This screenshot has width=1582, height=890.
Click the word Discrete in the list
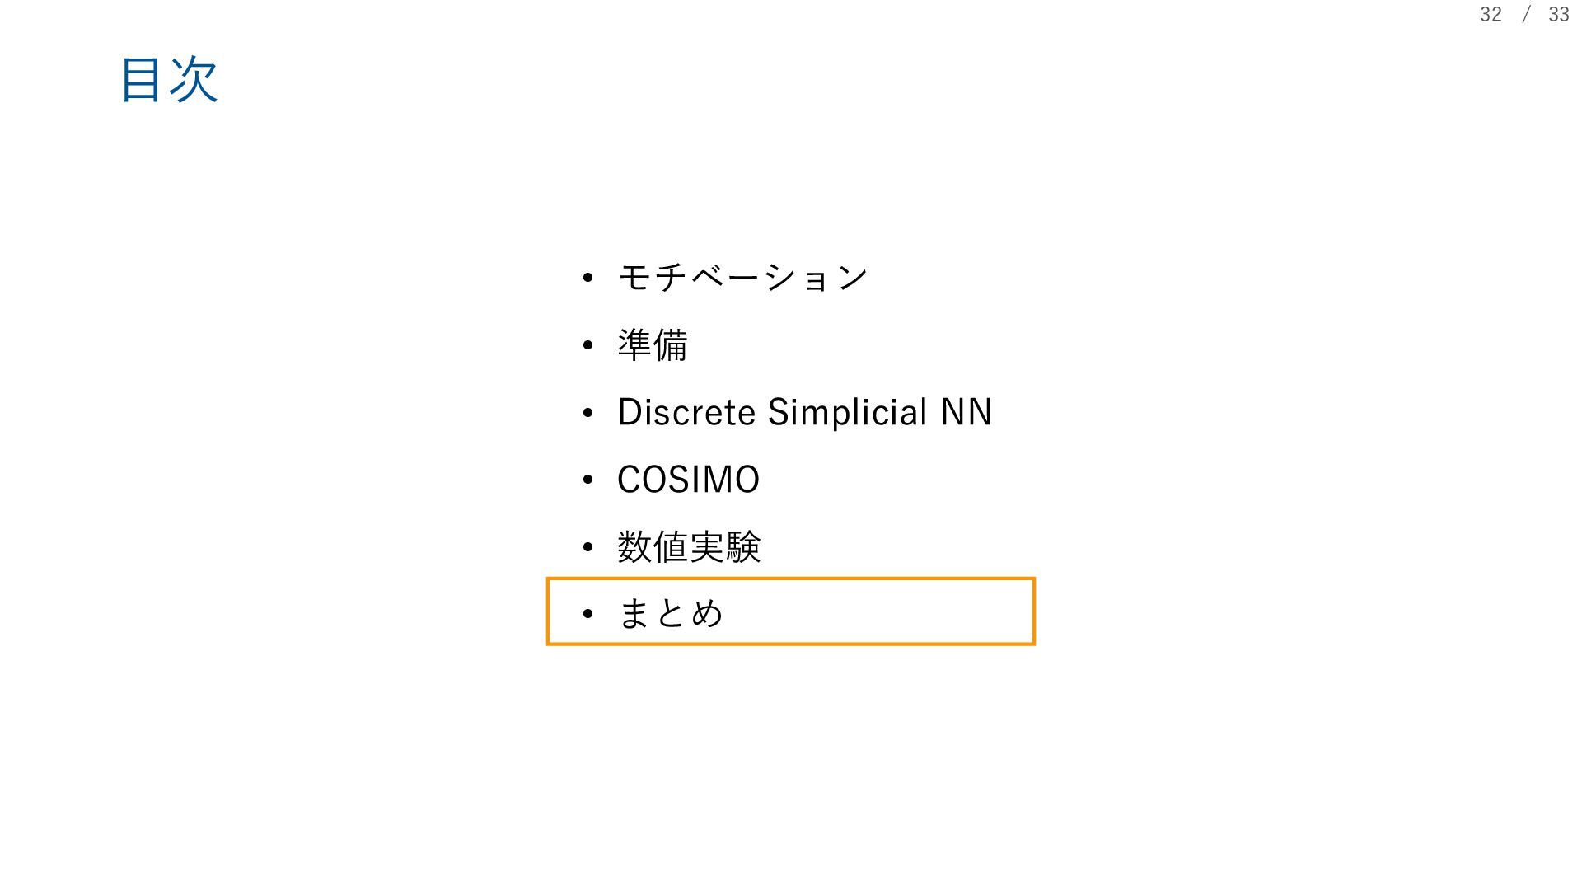[686, 412]
